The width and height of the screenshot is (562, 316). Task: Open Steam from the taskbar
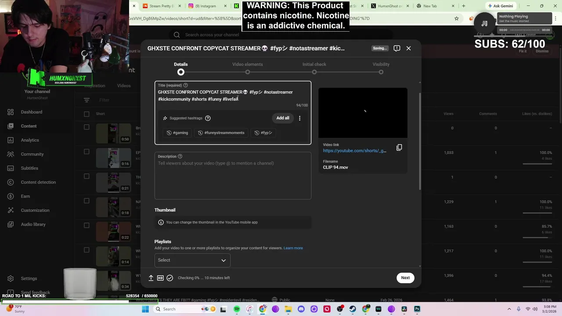tap(353, 309)
